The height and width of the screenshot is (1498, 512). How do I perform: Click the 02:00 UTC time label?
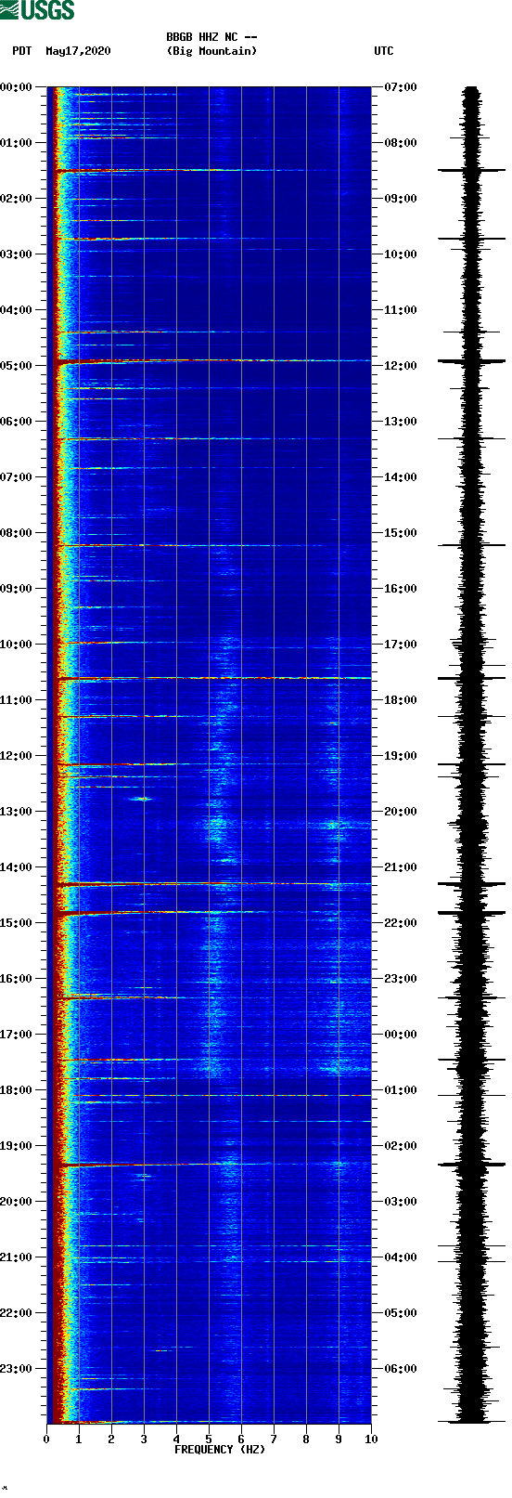(x=401, y=1146)
